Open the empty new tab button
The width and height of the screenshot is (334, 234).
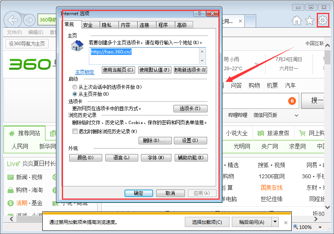[x=250, y=21]
